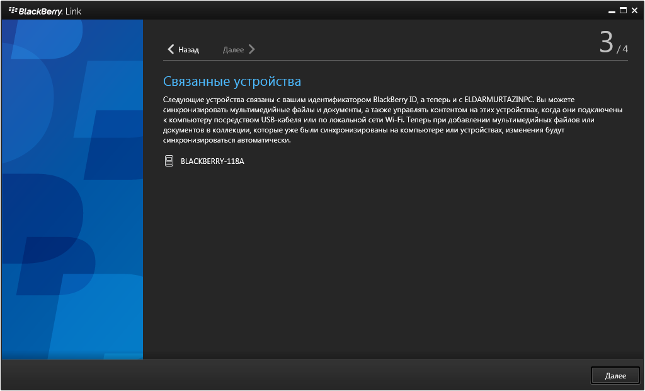Image resolution: width=645 pixels, height=391 pixels.
Task: Click the Связанные устройства heading
Action: pyautogui.click(x=232, y=81)
